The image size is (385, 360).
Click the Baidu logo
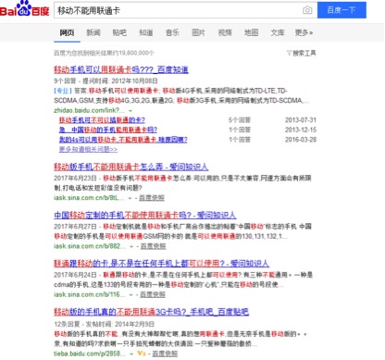pyautogui.click(x=24, y=8)
